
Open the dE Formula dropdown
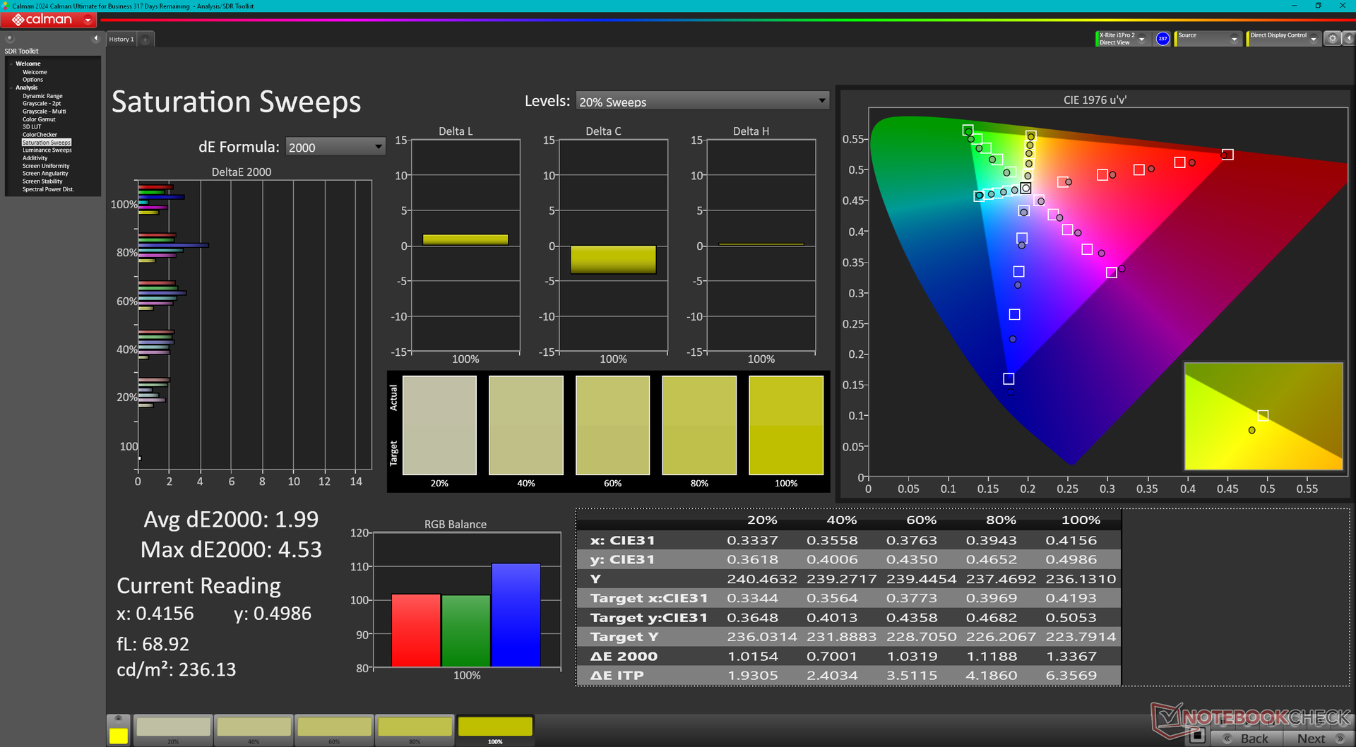pos(335,147)
